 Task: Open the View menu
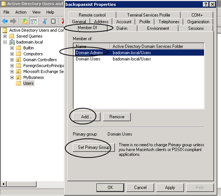(36, 12)
